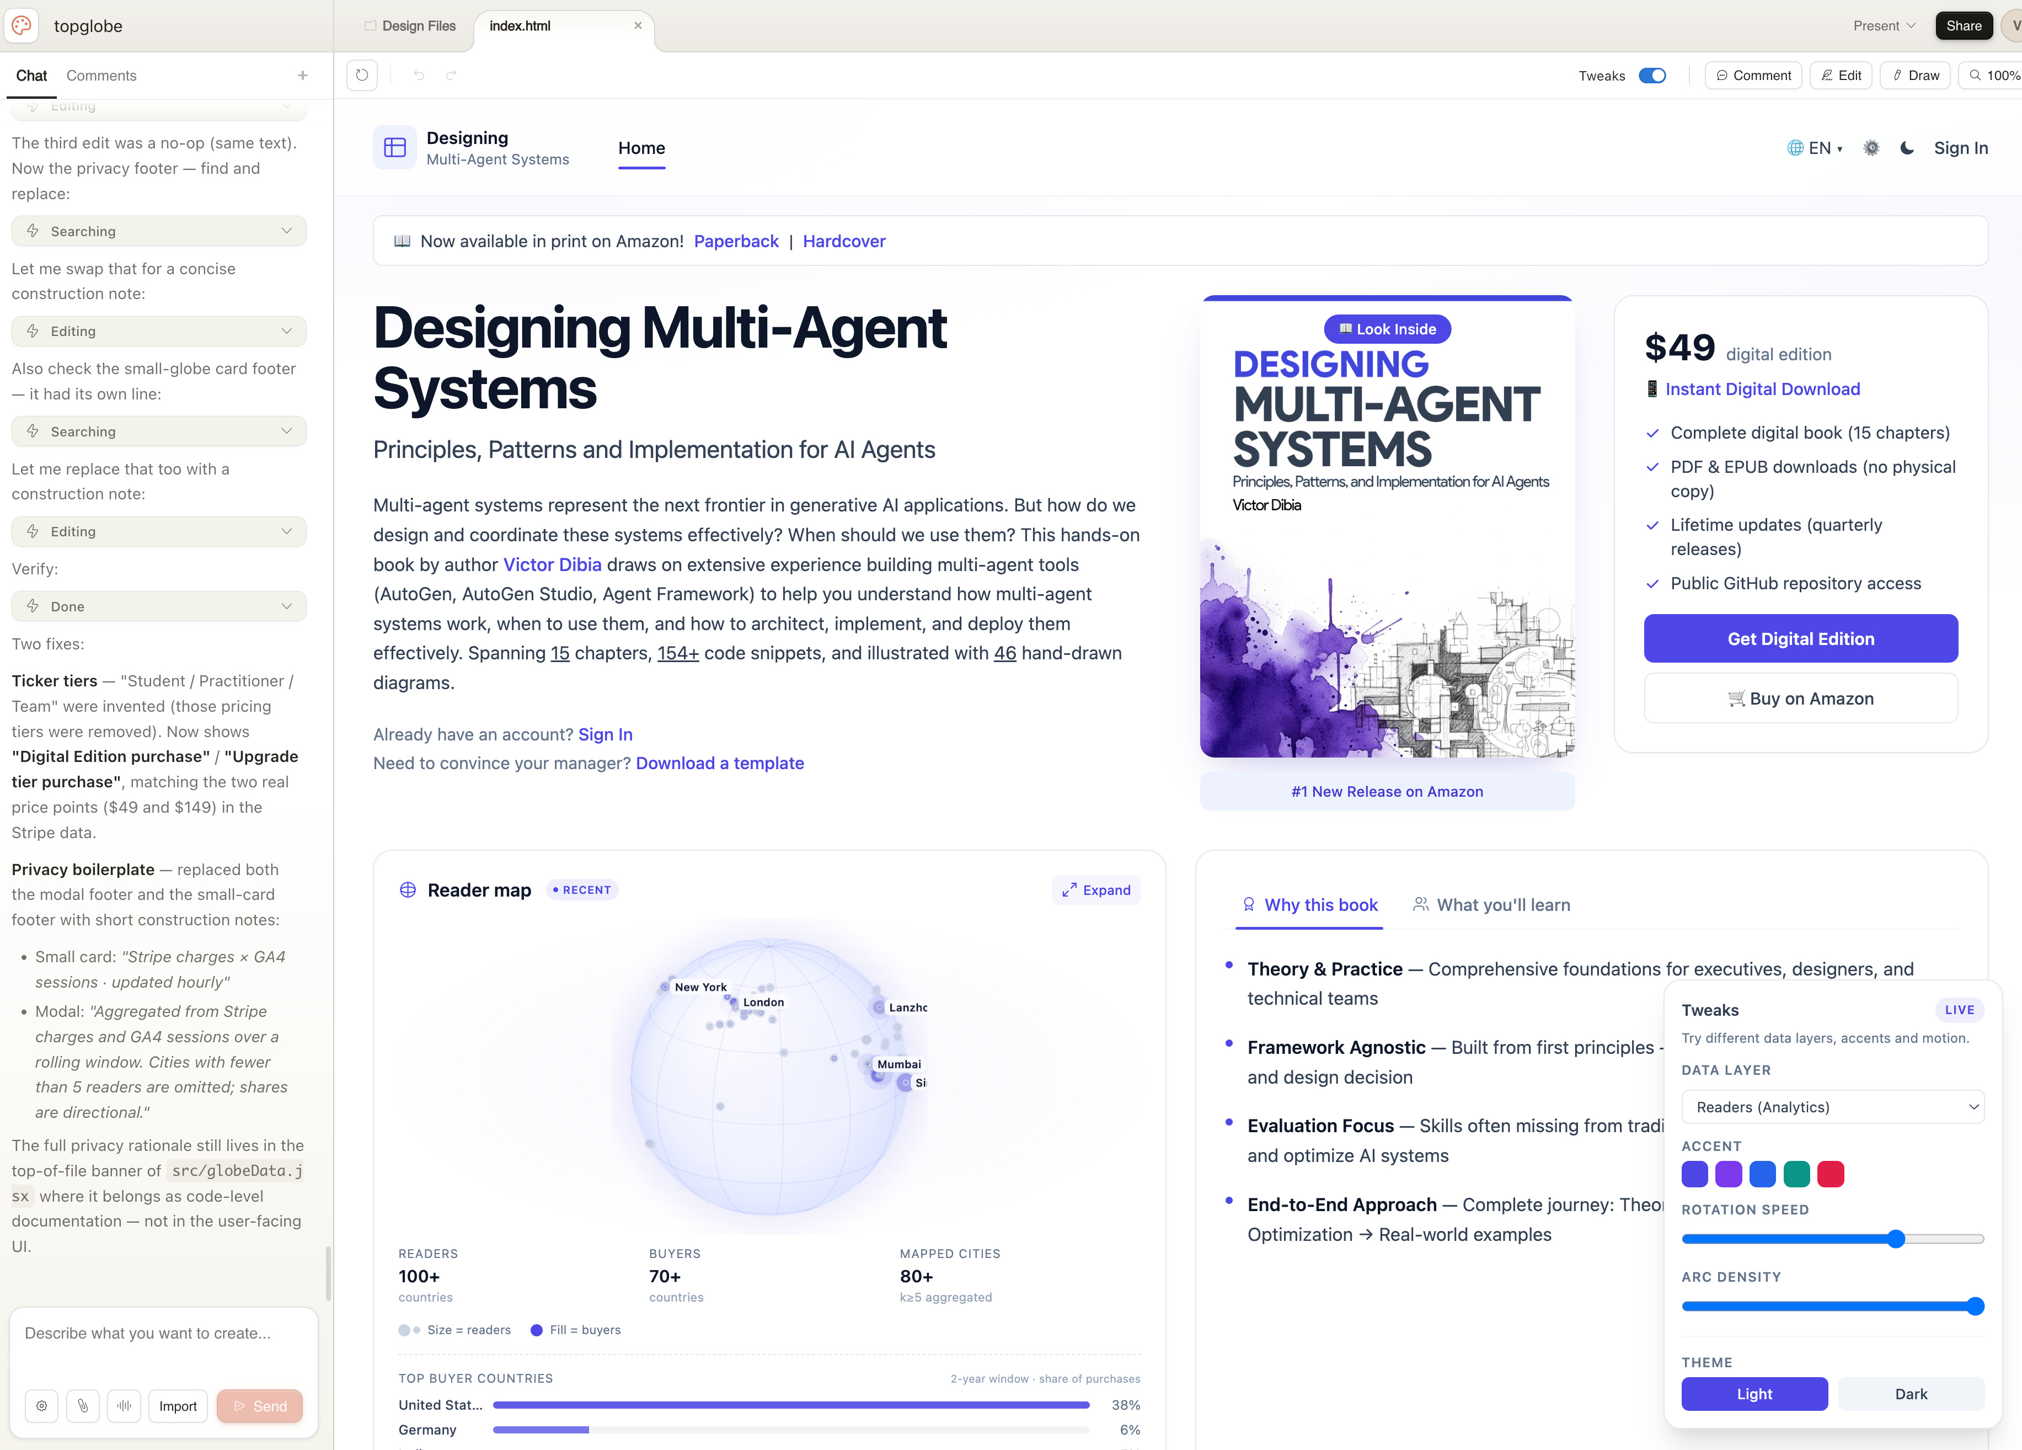The height and width of the screenshot is (1450, 2022).
Task: Click the redo arrow icon
Action: coord(451,76)
